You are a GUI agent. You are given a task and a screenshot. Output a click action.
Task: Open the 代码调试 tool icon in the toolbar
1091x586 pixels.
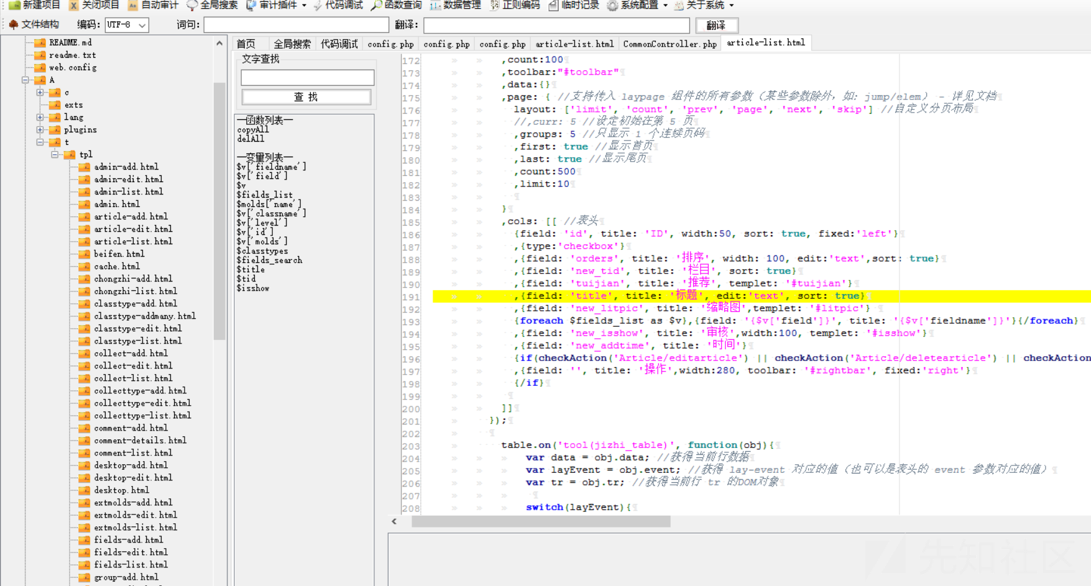[318, 5]
